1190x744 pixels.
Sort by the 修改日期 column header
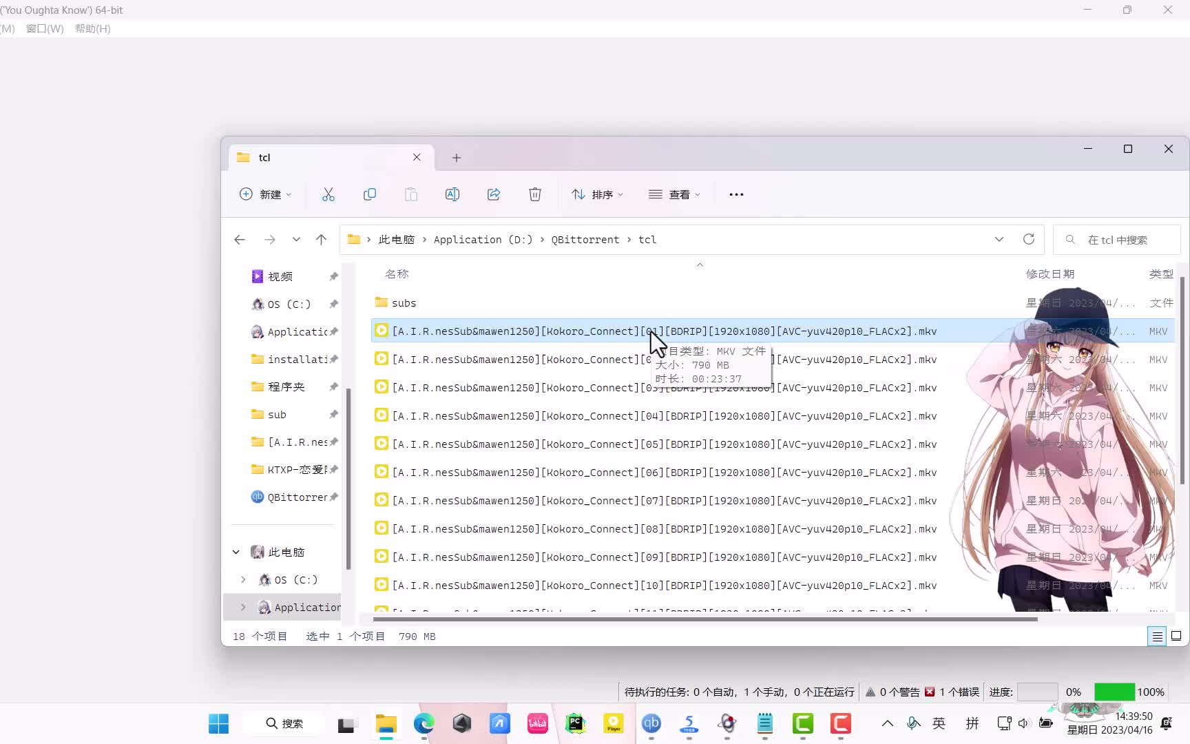pos(1050,274)
